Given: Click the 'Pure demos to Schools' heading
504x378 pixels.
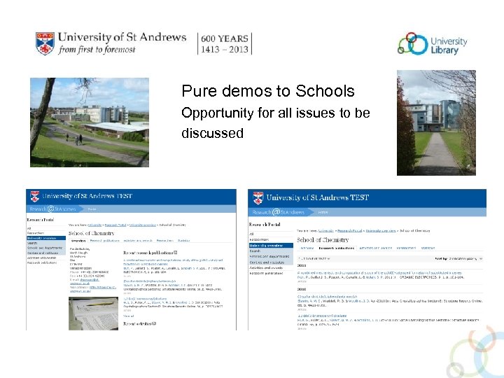Looking at the screenshot, I should [268, 91].
